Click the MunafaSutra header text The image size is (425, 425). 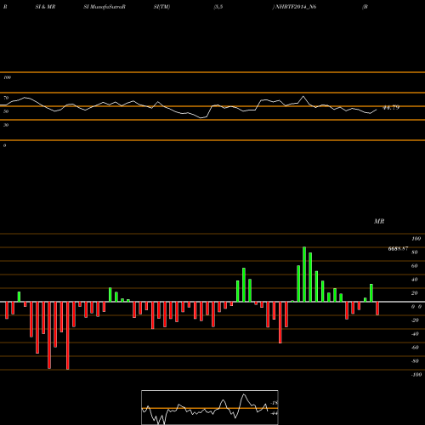pyautogui.click(x=107, y=7)
